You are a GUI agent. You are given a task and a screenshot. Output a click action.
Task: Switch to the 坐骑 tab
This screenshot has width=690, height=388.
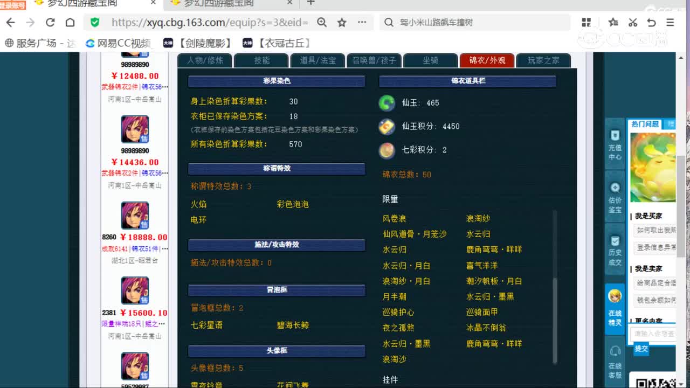tap(431, 61)
